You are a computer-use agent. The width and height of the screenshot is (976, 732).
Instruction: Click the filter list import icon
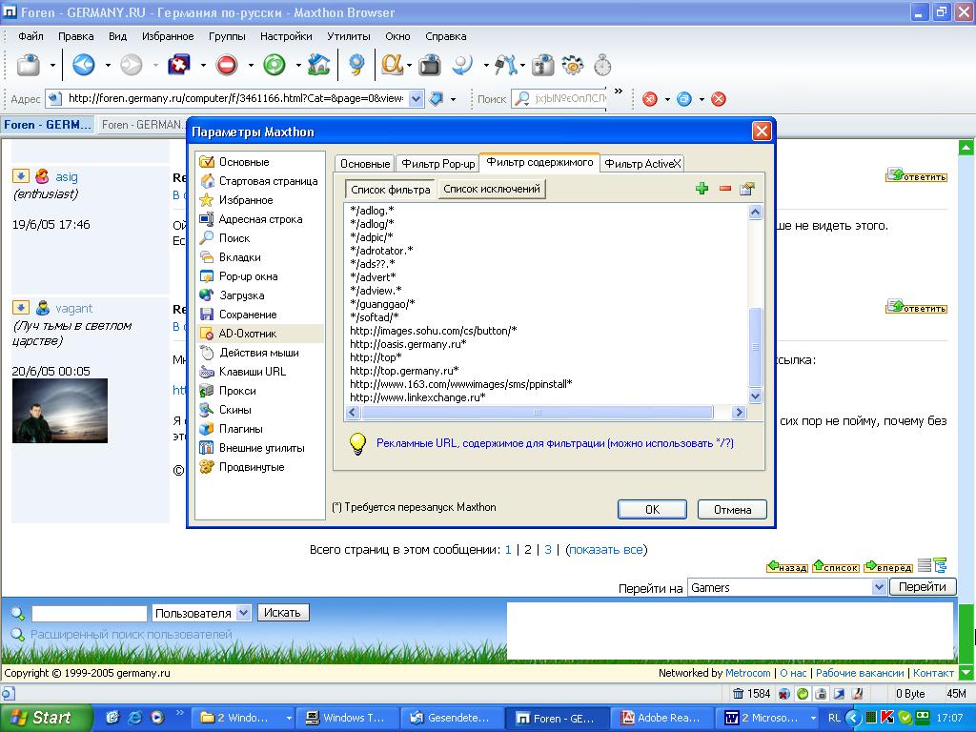point(747,189)
